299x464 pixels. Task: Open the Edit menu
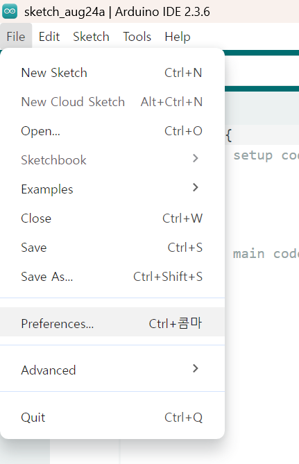(49, 37)
